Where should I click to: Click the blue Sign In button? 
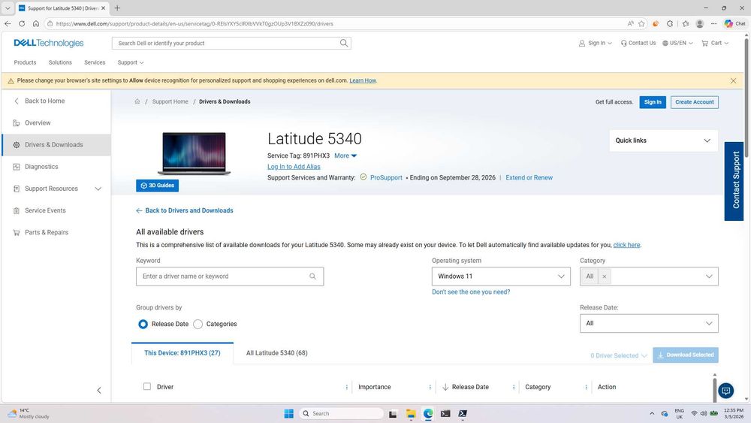click(653, 102)
